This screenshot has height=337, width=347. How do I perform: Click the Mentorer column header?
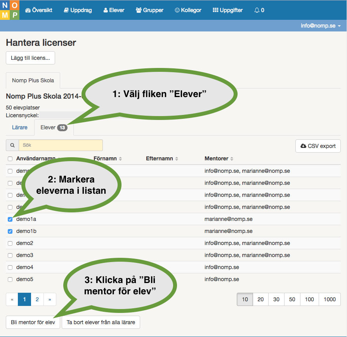tap(217, 158)
